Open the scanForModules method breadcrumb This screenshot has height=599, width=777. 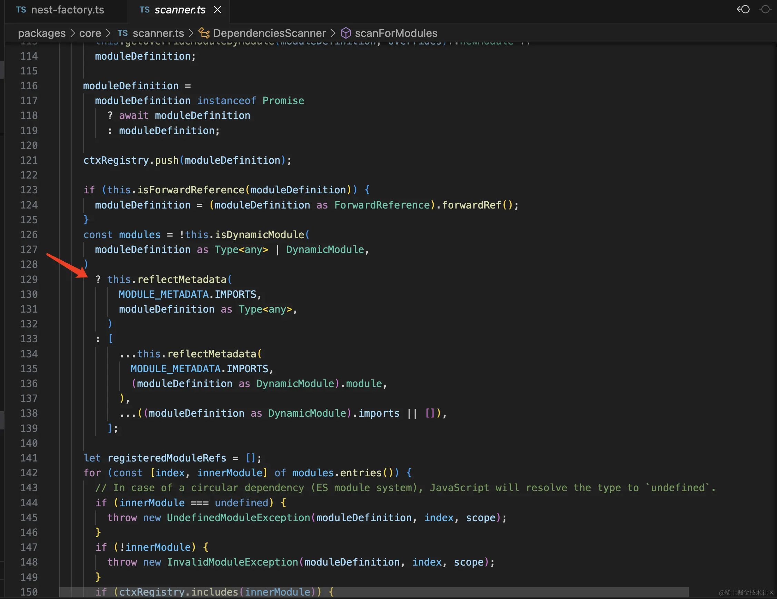click(x=396, y=33)
